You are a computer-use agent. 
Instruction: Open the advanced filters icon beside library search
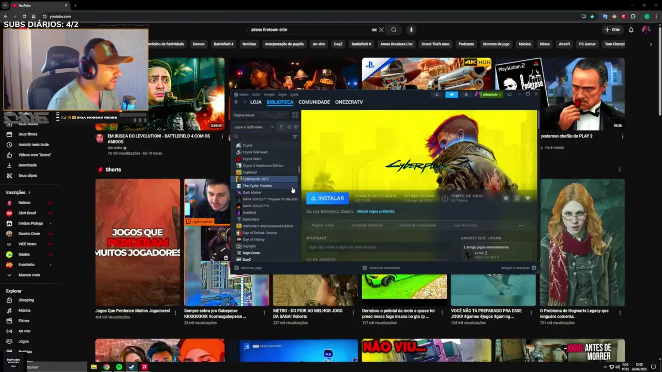point(295,136)
